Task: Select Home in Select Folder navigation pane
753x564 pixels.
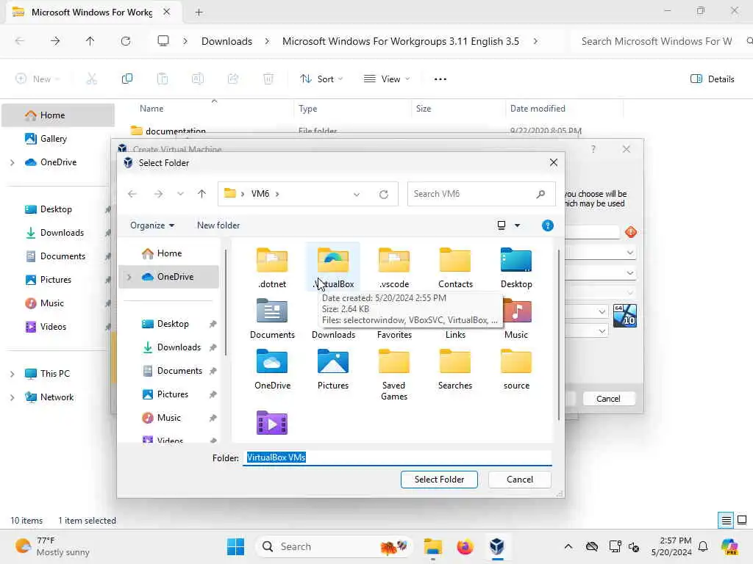Action: point(168,253)
